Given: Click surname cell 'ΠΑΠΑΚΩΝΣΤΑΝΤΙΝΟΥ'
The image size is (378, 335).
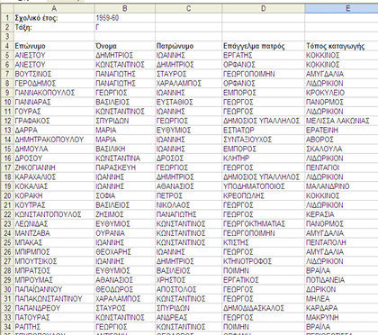Looking at the screenshot, I should 54,299.
